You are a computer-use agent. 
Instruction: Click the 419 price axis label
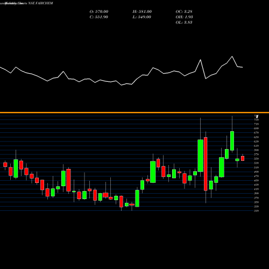point(257,189)
